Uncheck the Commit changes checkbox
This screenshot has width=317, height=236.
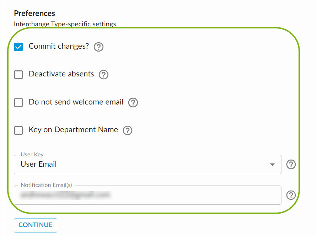click(18, 47)
